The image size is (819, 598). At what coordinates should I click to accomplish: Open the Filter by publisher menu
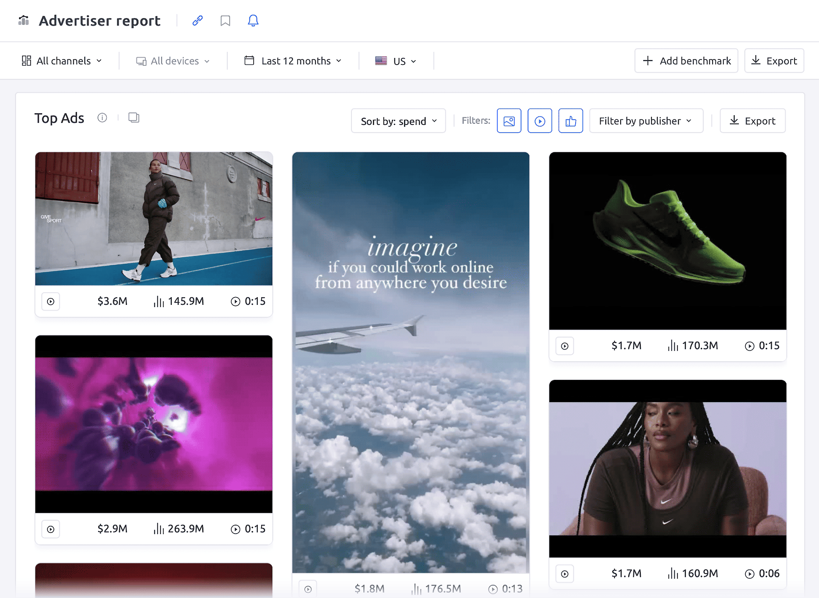coord(646,121)
